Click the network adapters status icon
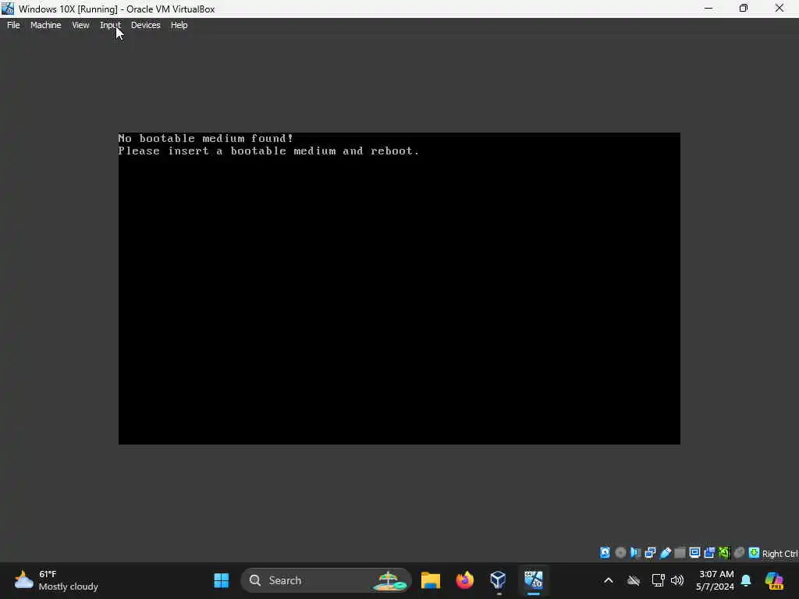The image size is (799, 599). pos(650,553)
